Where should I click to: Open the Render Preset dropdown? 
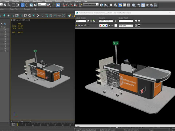click(126, 21)
